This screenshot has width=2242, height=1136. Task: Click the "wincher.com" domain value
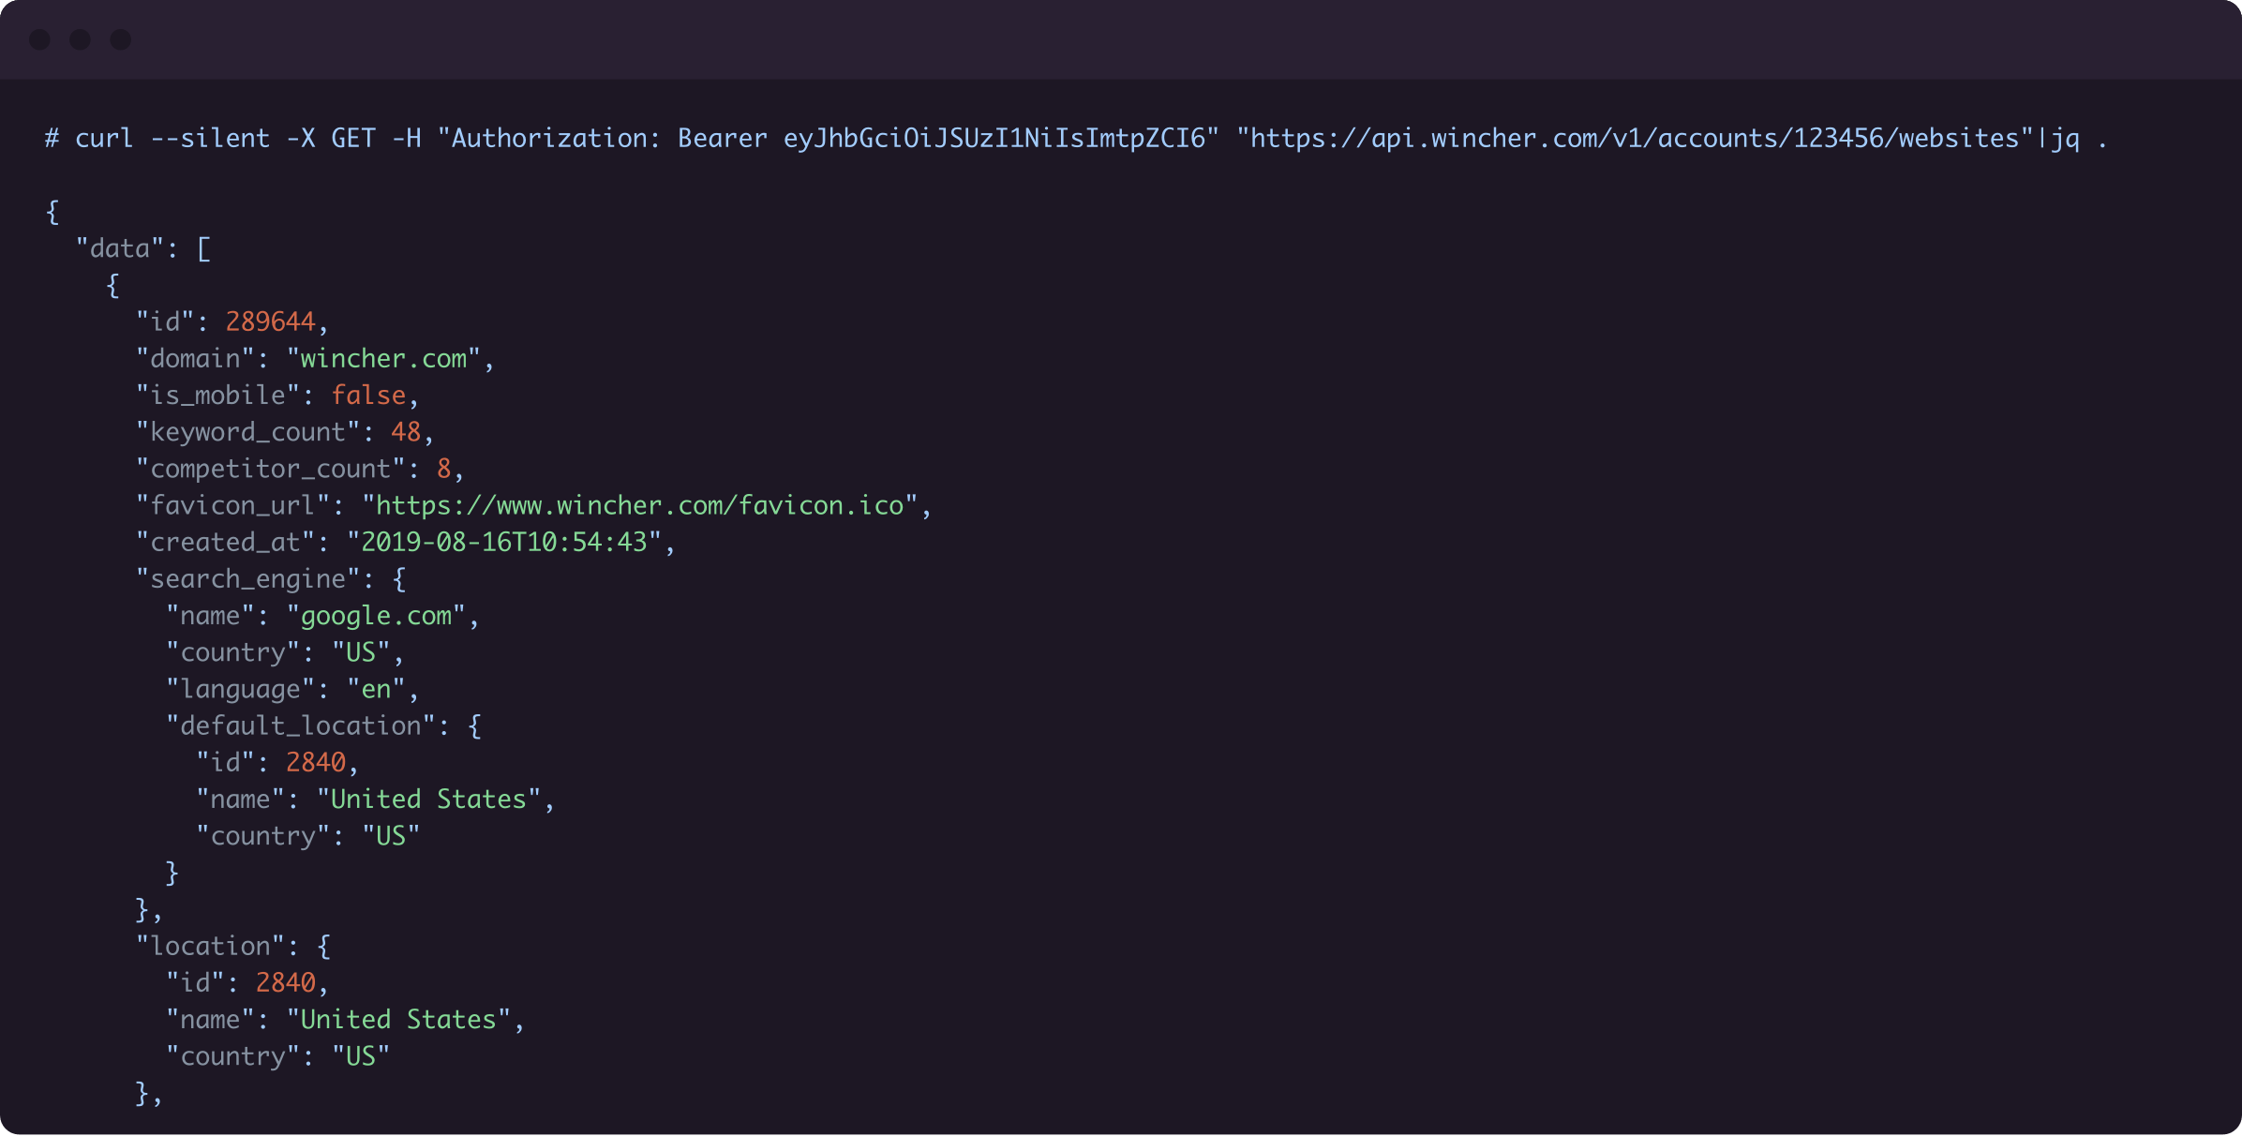(x=383, y=359)
